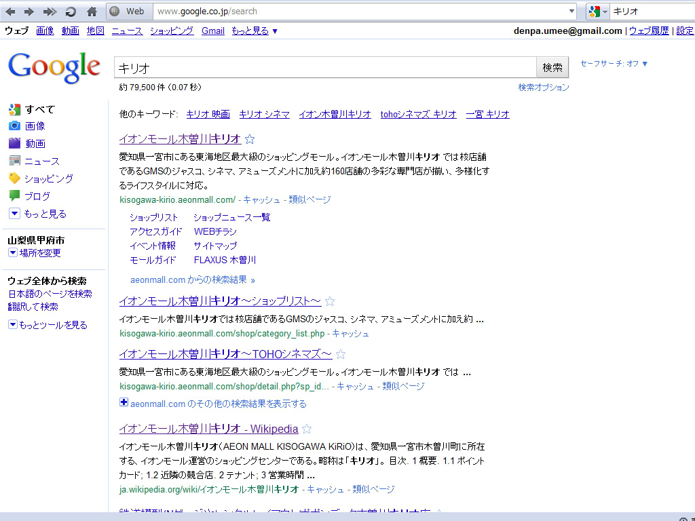Open 動画 in the top navigation bar

(x=70, y=31)
